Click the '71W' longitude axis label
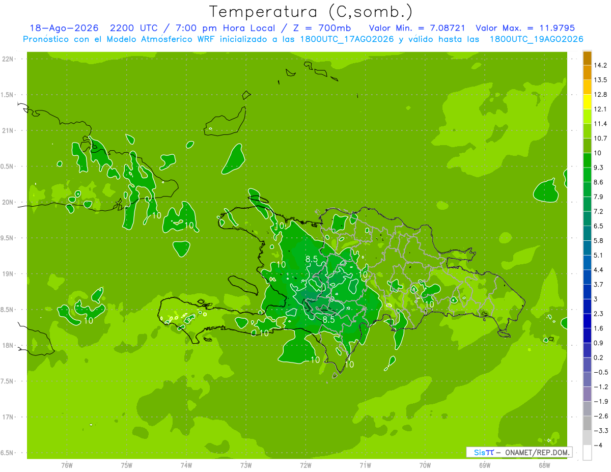 click(x=365, y=465)
